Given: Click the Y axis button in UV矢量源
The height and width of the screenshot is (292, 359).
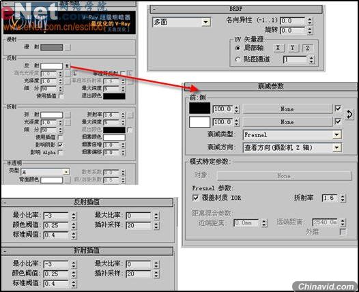Looking at the screenshot, I should tap(292, 48).
